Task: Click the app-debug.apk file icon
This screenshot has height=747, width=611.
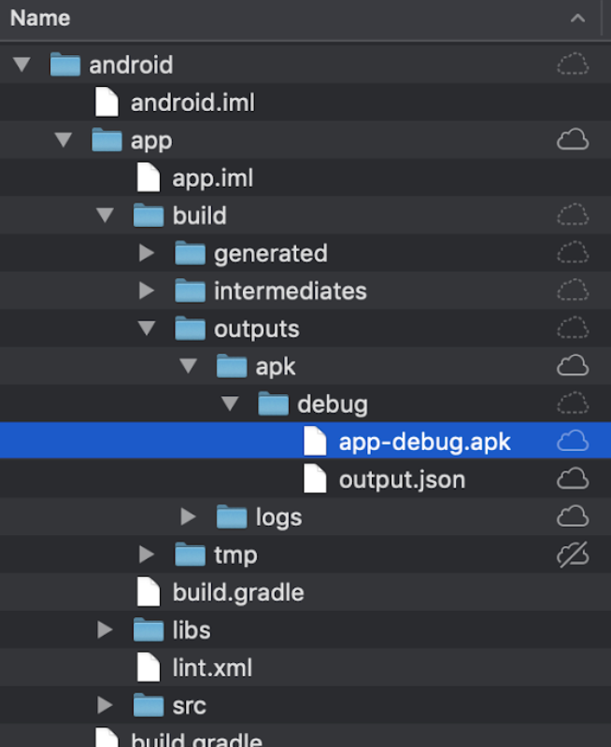Action: pyautogui.click(x=315, y=441)
